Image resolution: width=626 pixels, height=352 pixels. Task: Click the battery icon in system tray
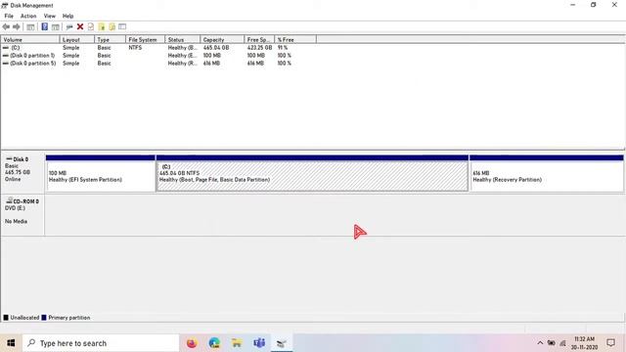pyautogui.click(x=552, y=343)
